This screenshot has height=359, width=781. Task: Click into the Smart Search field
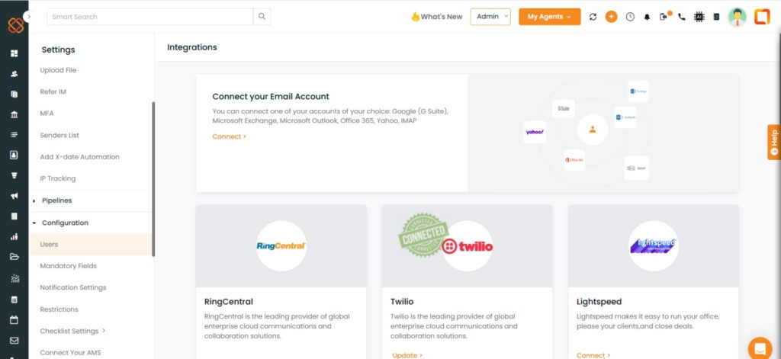click(150, 17)
